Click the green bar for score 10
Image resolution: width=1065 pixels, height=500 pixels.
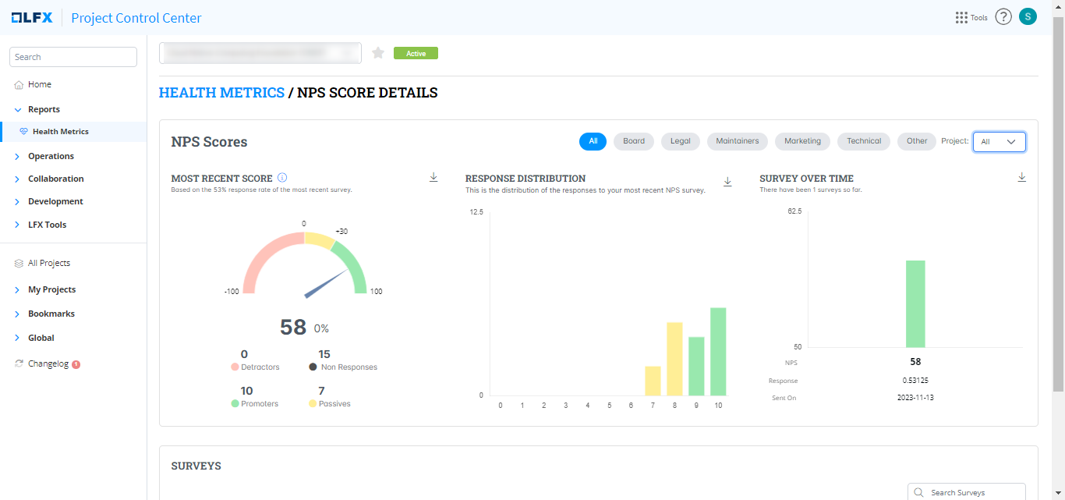(x=718, y=351)
